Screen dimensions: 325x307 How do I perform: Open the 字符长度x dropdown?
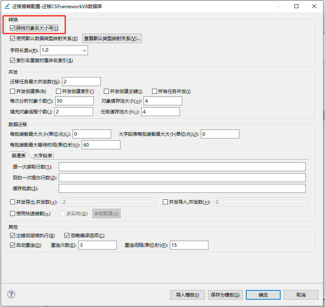pyautogui.click(x=64, y=51)
